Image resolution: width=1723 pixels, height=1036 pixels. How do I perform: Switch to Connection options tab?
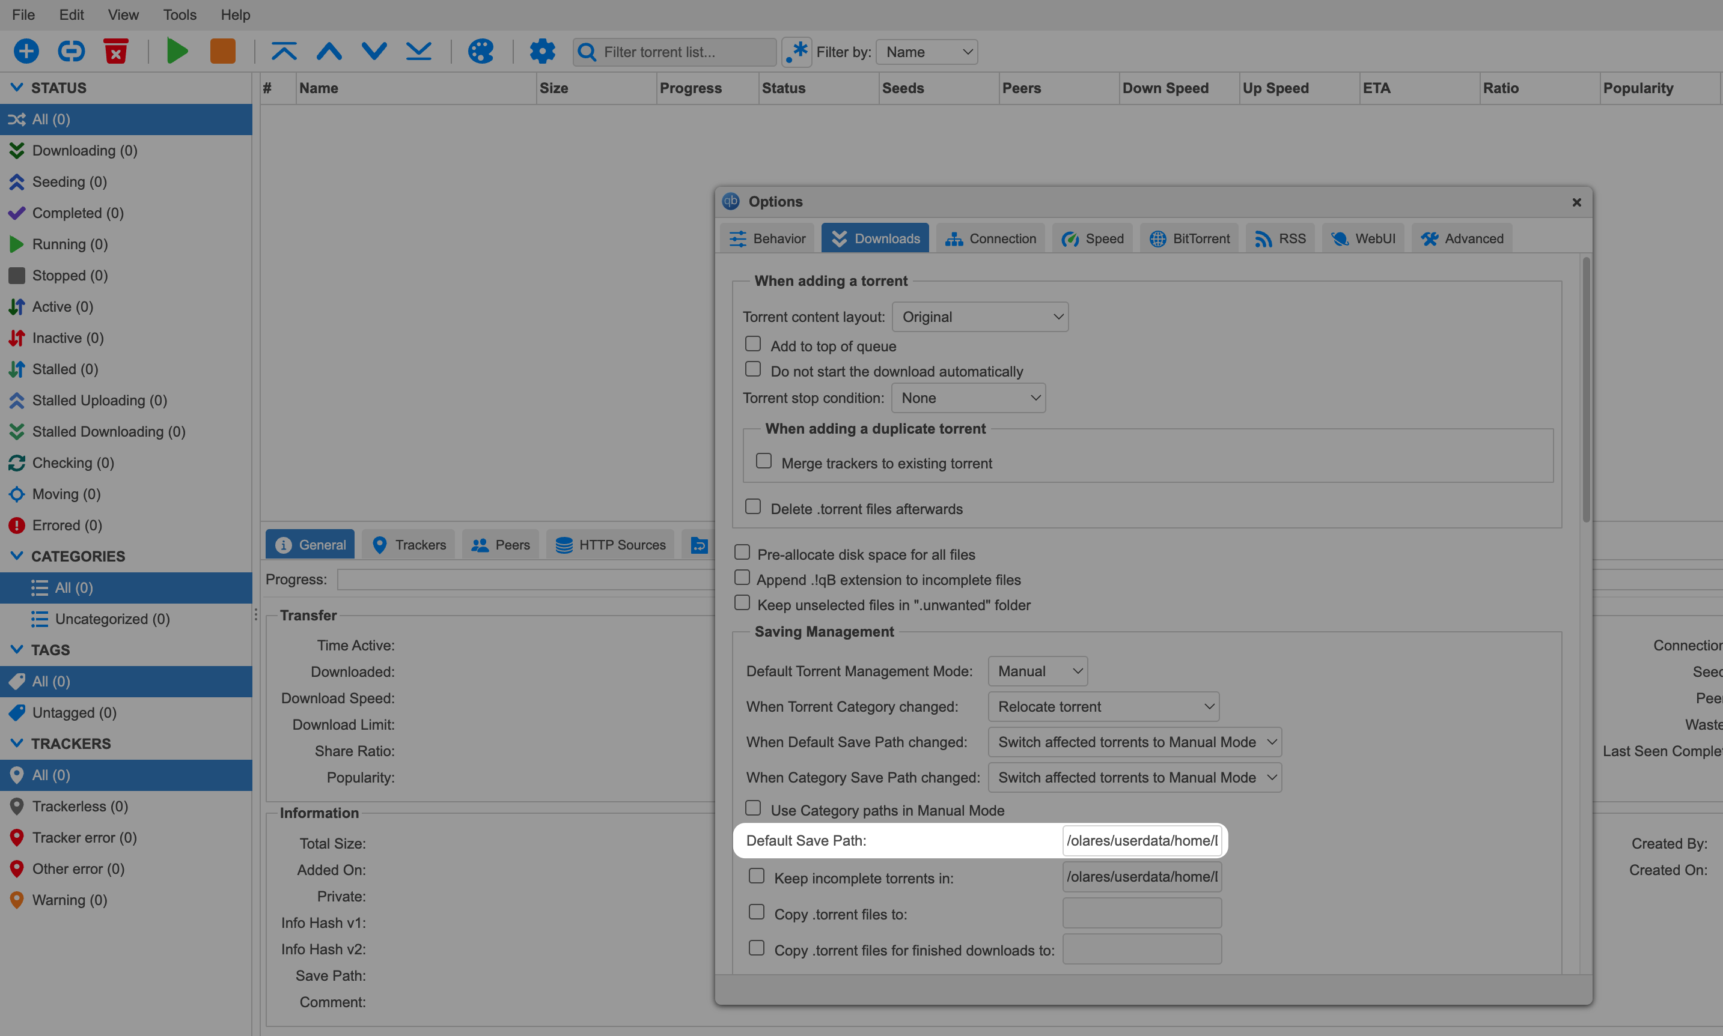[990, 239]
